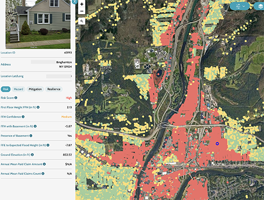Close the property details panel
This screenshot has height=200, width=264.
74,2
